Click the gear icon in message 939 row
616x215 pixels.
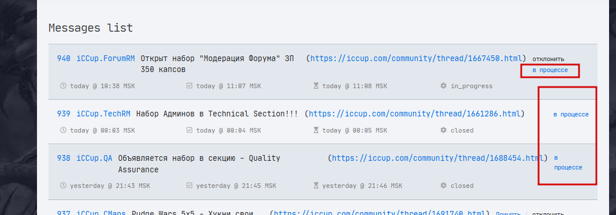pos(444,130)
